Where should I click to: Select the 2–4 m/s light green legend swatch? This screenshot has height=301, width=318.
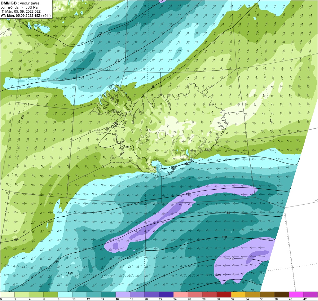[x=22, y=295]
